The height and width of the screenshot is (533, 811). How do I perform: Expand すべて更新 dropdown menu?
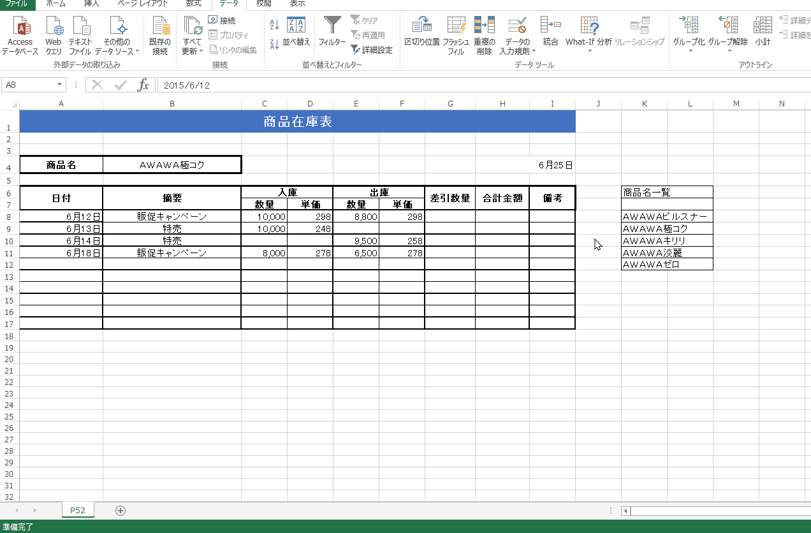pos(201,52)
